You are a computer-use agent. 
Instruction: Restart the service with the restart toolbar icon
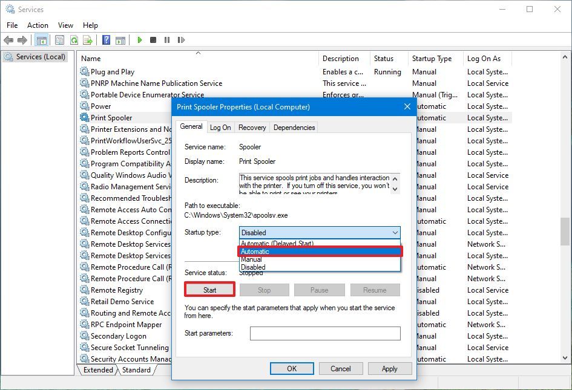pyautogui.click(x=182, y=40)
